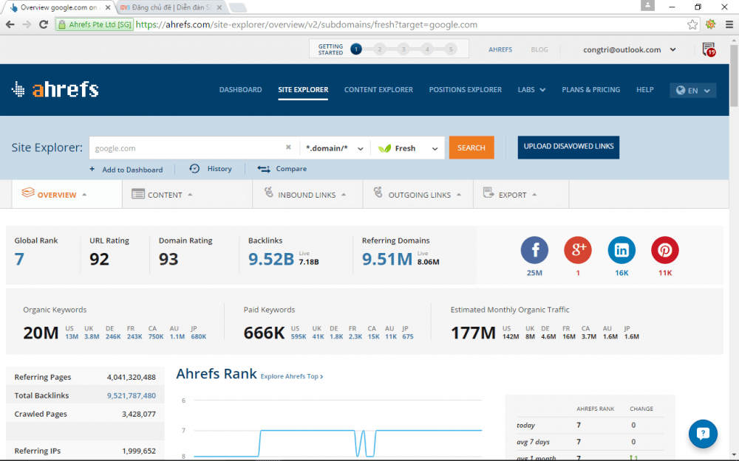
Task: Click the Referring Pages 4,041,320,488 row
Action: tap(85, 377)
